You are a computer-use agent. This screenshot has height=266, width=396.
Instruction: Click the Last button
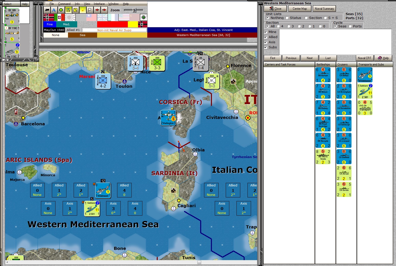pos(328,58)
